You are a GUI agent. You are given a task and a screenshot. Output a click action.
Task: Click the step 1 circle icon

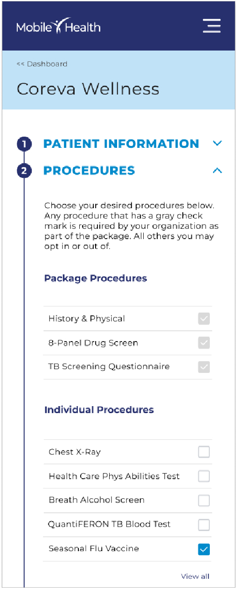click(x=24, y=144)
